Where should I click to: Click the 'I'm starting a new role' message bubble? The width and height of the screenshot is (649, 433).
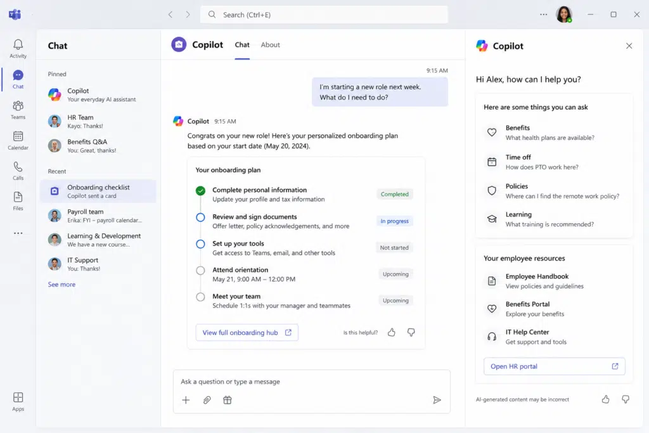tap(380, 92)
